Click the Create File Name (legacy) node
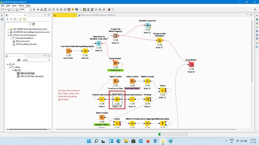The width and height of the screenshot is (259, 145). (116, 36)
